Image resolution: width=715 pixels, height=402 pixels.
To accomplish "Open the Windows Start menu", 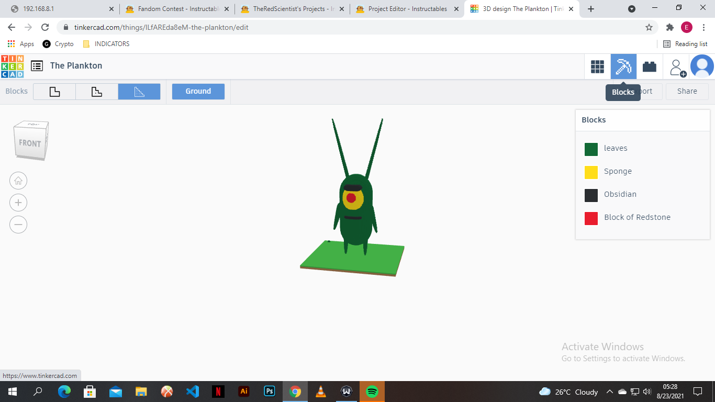I will [13, 392].
